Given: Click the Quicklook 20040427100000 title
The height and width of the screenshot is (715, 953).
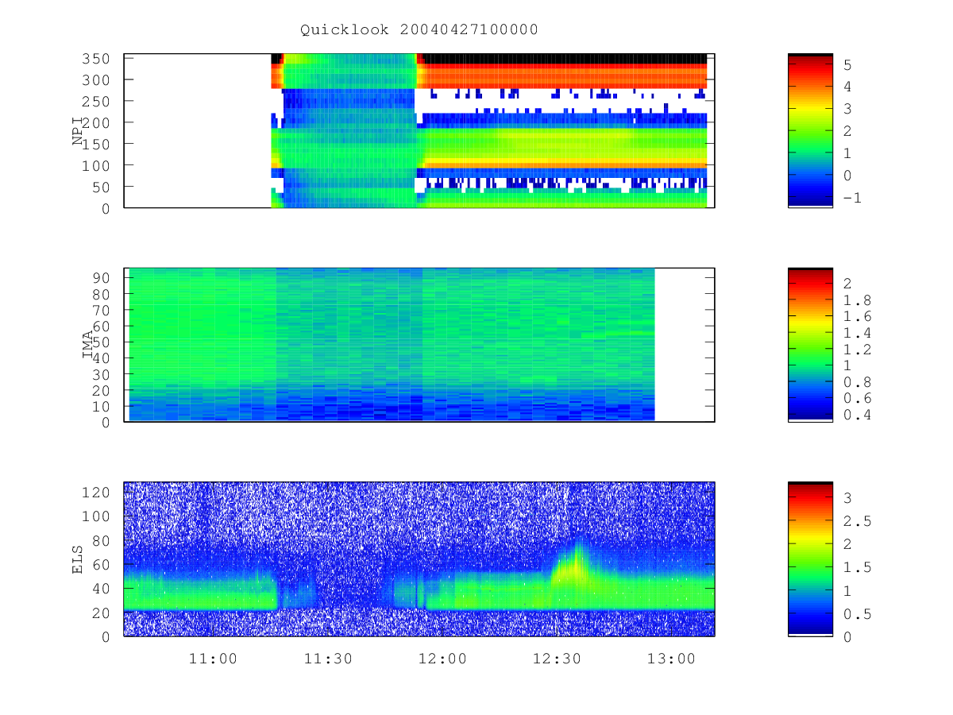Looking at the screenshot, I should [x=419, y=29].
